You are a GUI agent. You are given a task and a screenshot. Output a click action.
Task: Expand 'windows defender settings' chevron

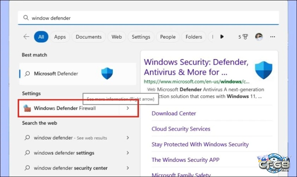tap(128, 153)
